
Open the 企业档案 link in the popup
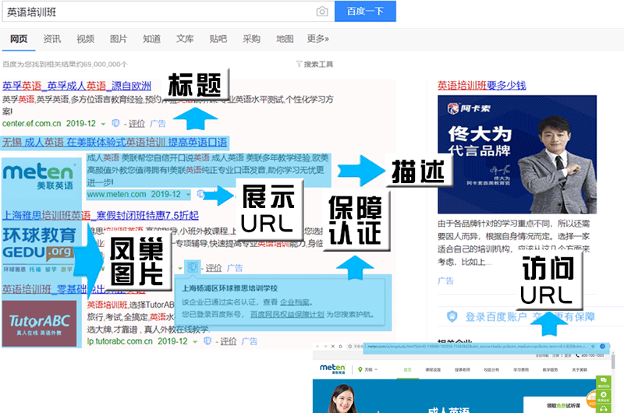295,302
